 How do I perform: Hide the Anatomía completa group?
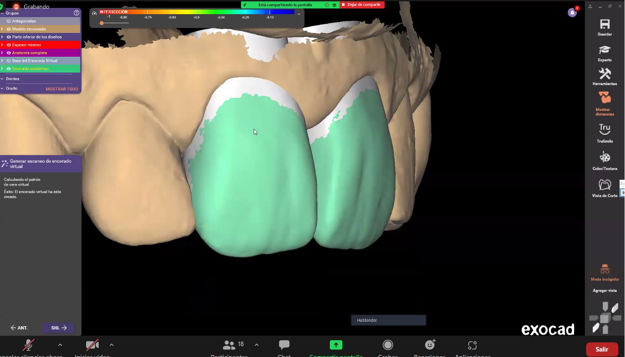pos(9,53)
